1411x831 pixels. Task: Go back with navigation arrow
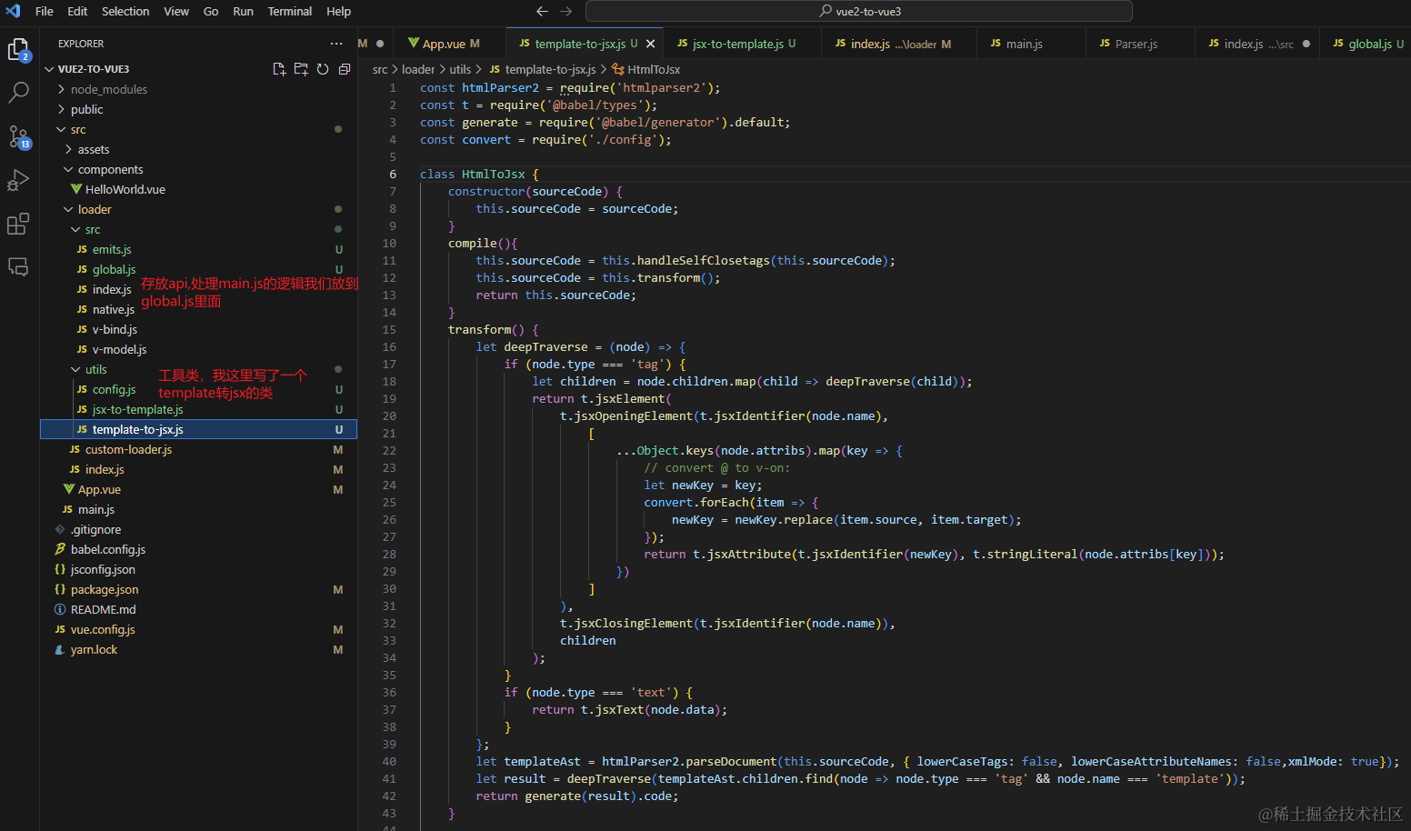tap(542, 11)
